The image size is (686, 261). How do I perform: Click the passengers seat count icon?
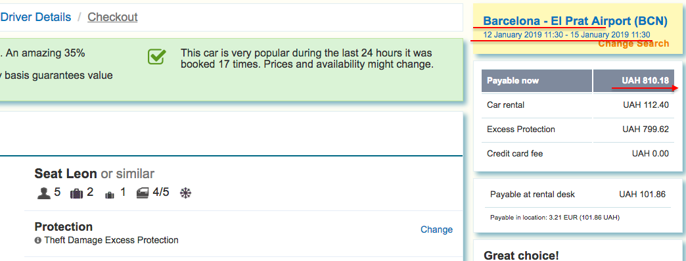tap(44, 193)
